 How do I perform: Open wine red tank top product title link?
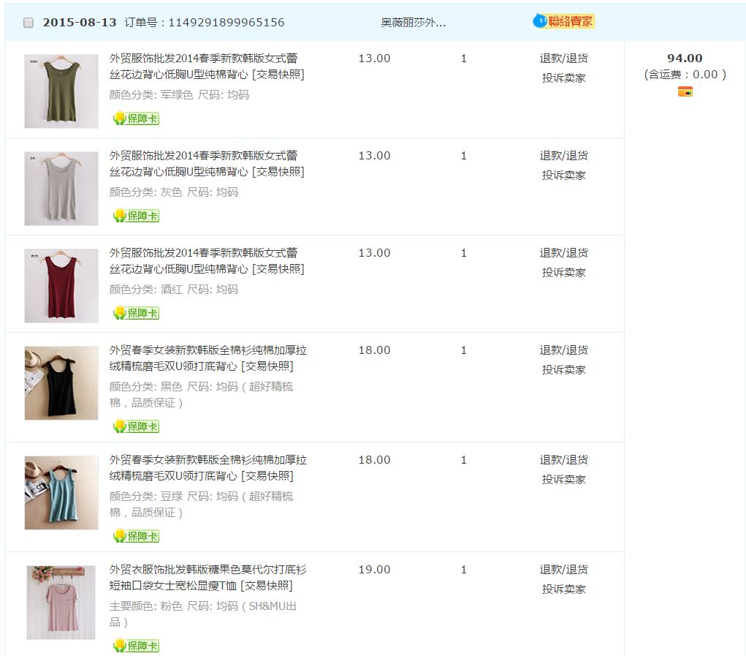[203, 261]
